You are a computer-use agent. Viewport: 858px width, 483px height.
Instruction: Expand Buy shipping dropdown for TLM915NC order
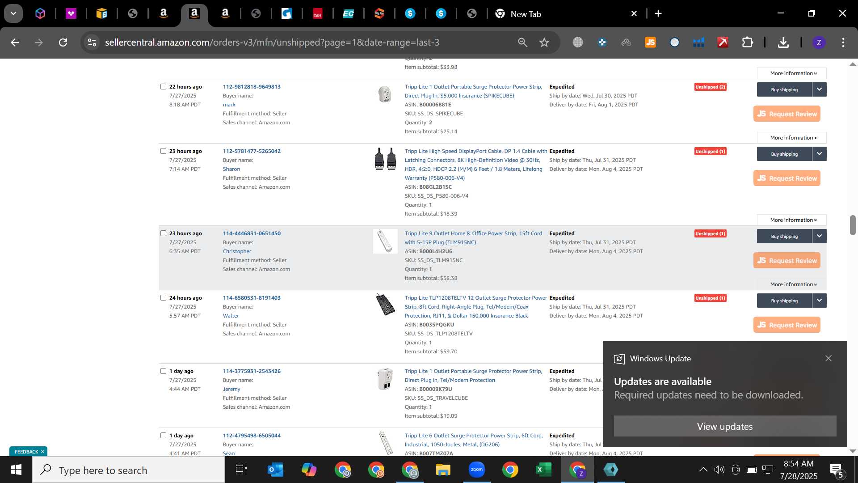(x=819, y=236)
